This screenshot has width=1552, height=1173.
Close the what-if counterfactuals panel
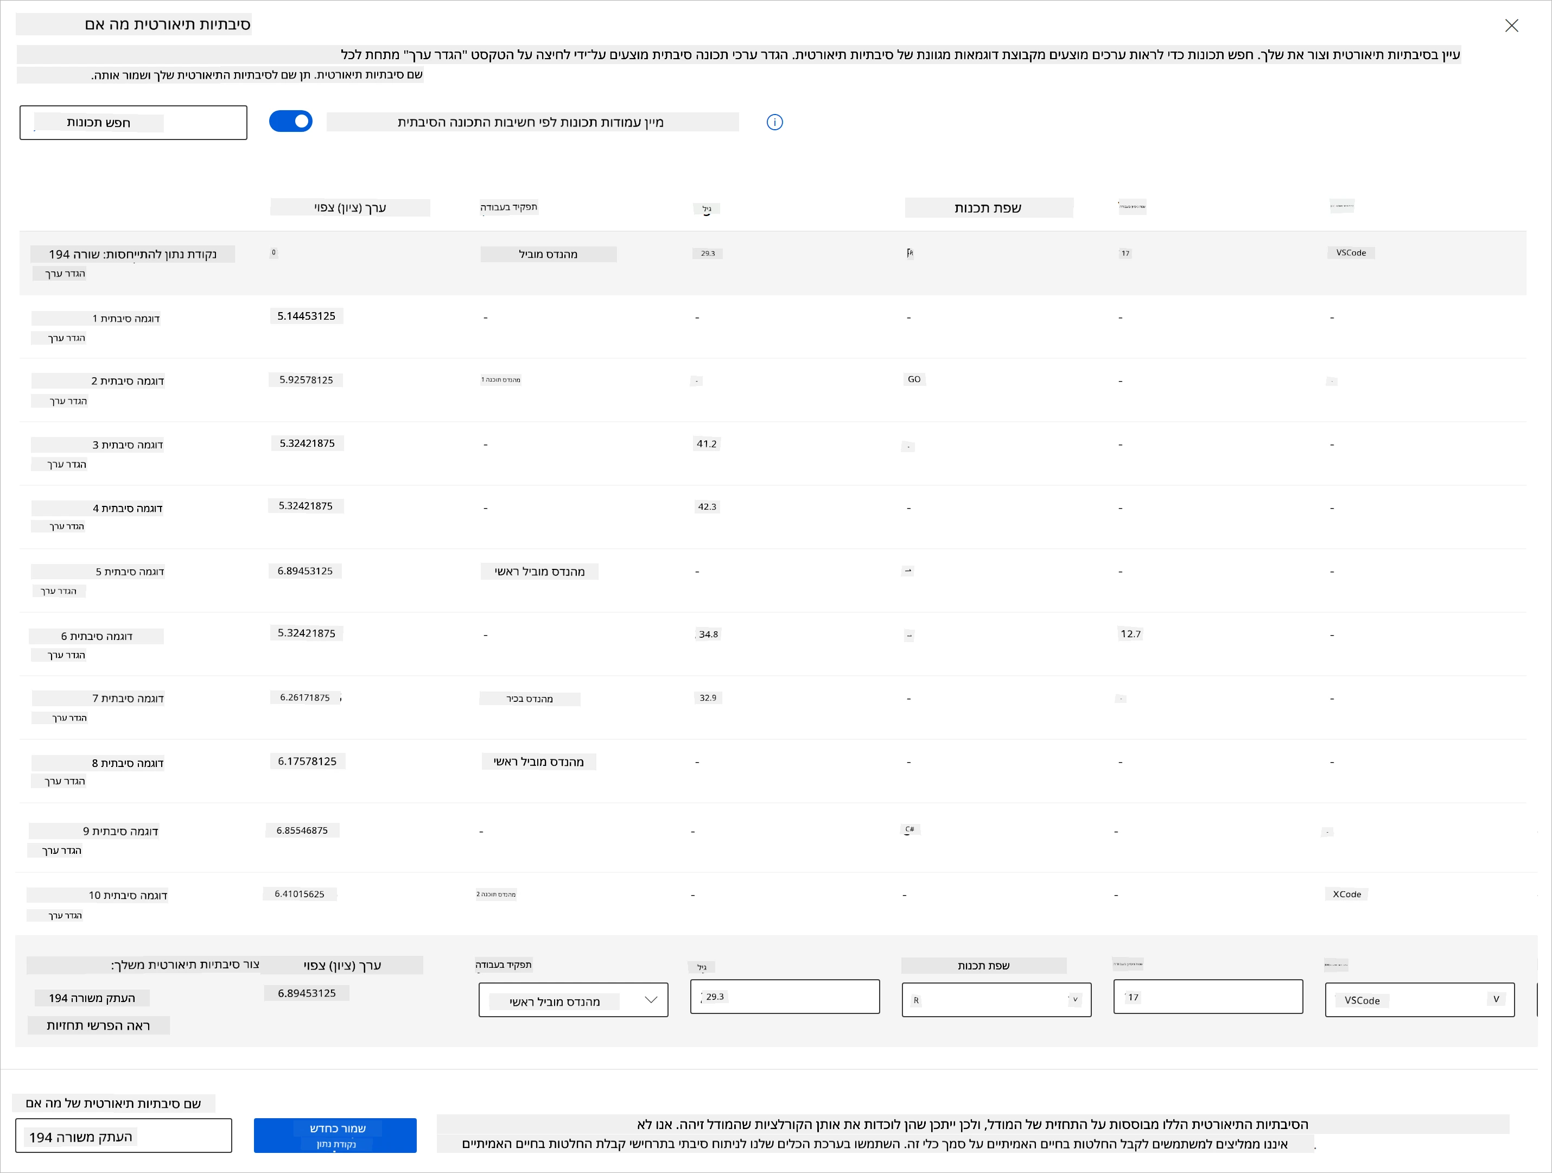pyautogui.click(x=1511, y=26)
